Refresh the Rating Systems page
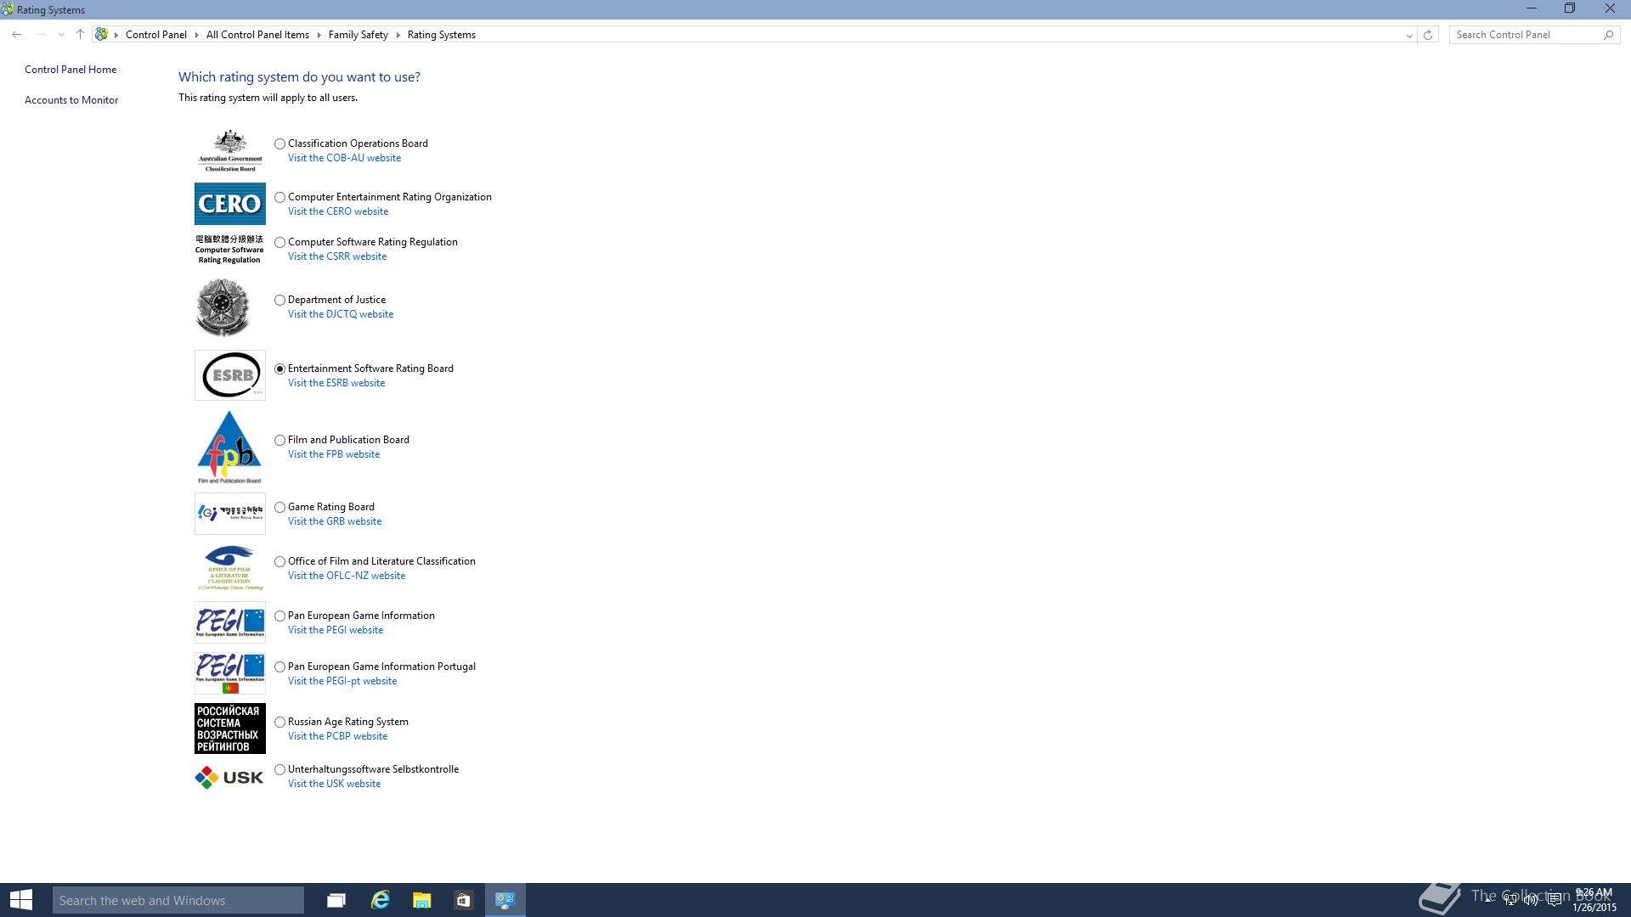The image size is (1631, 917). click(x=1428, y=35)
